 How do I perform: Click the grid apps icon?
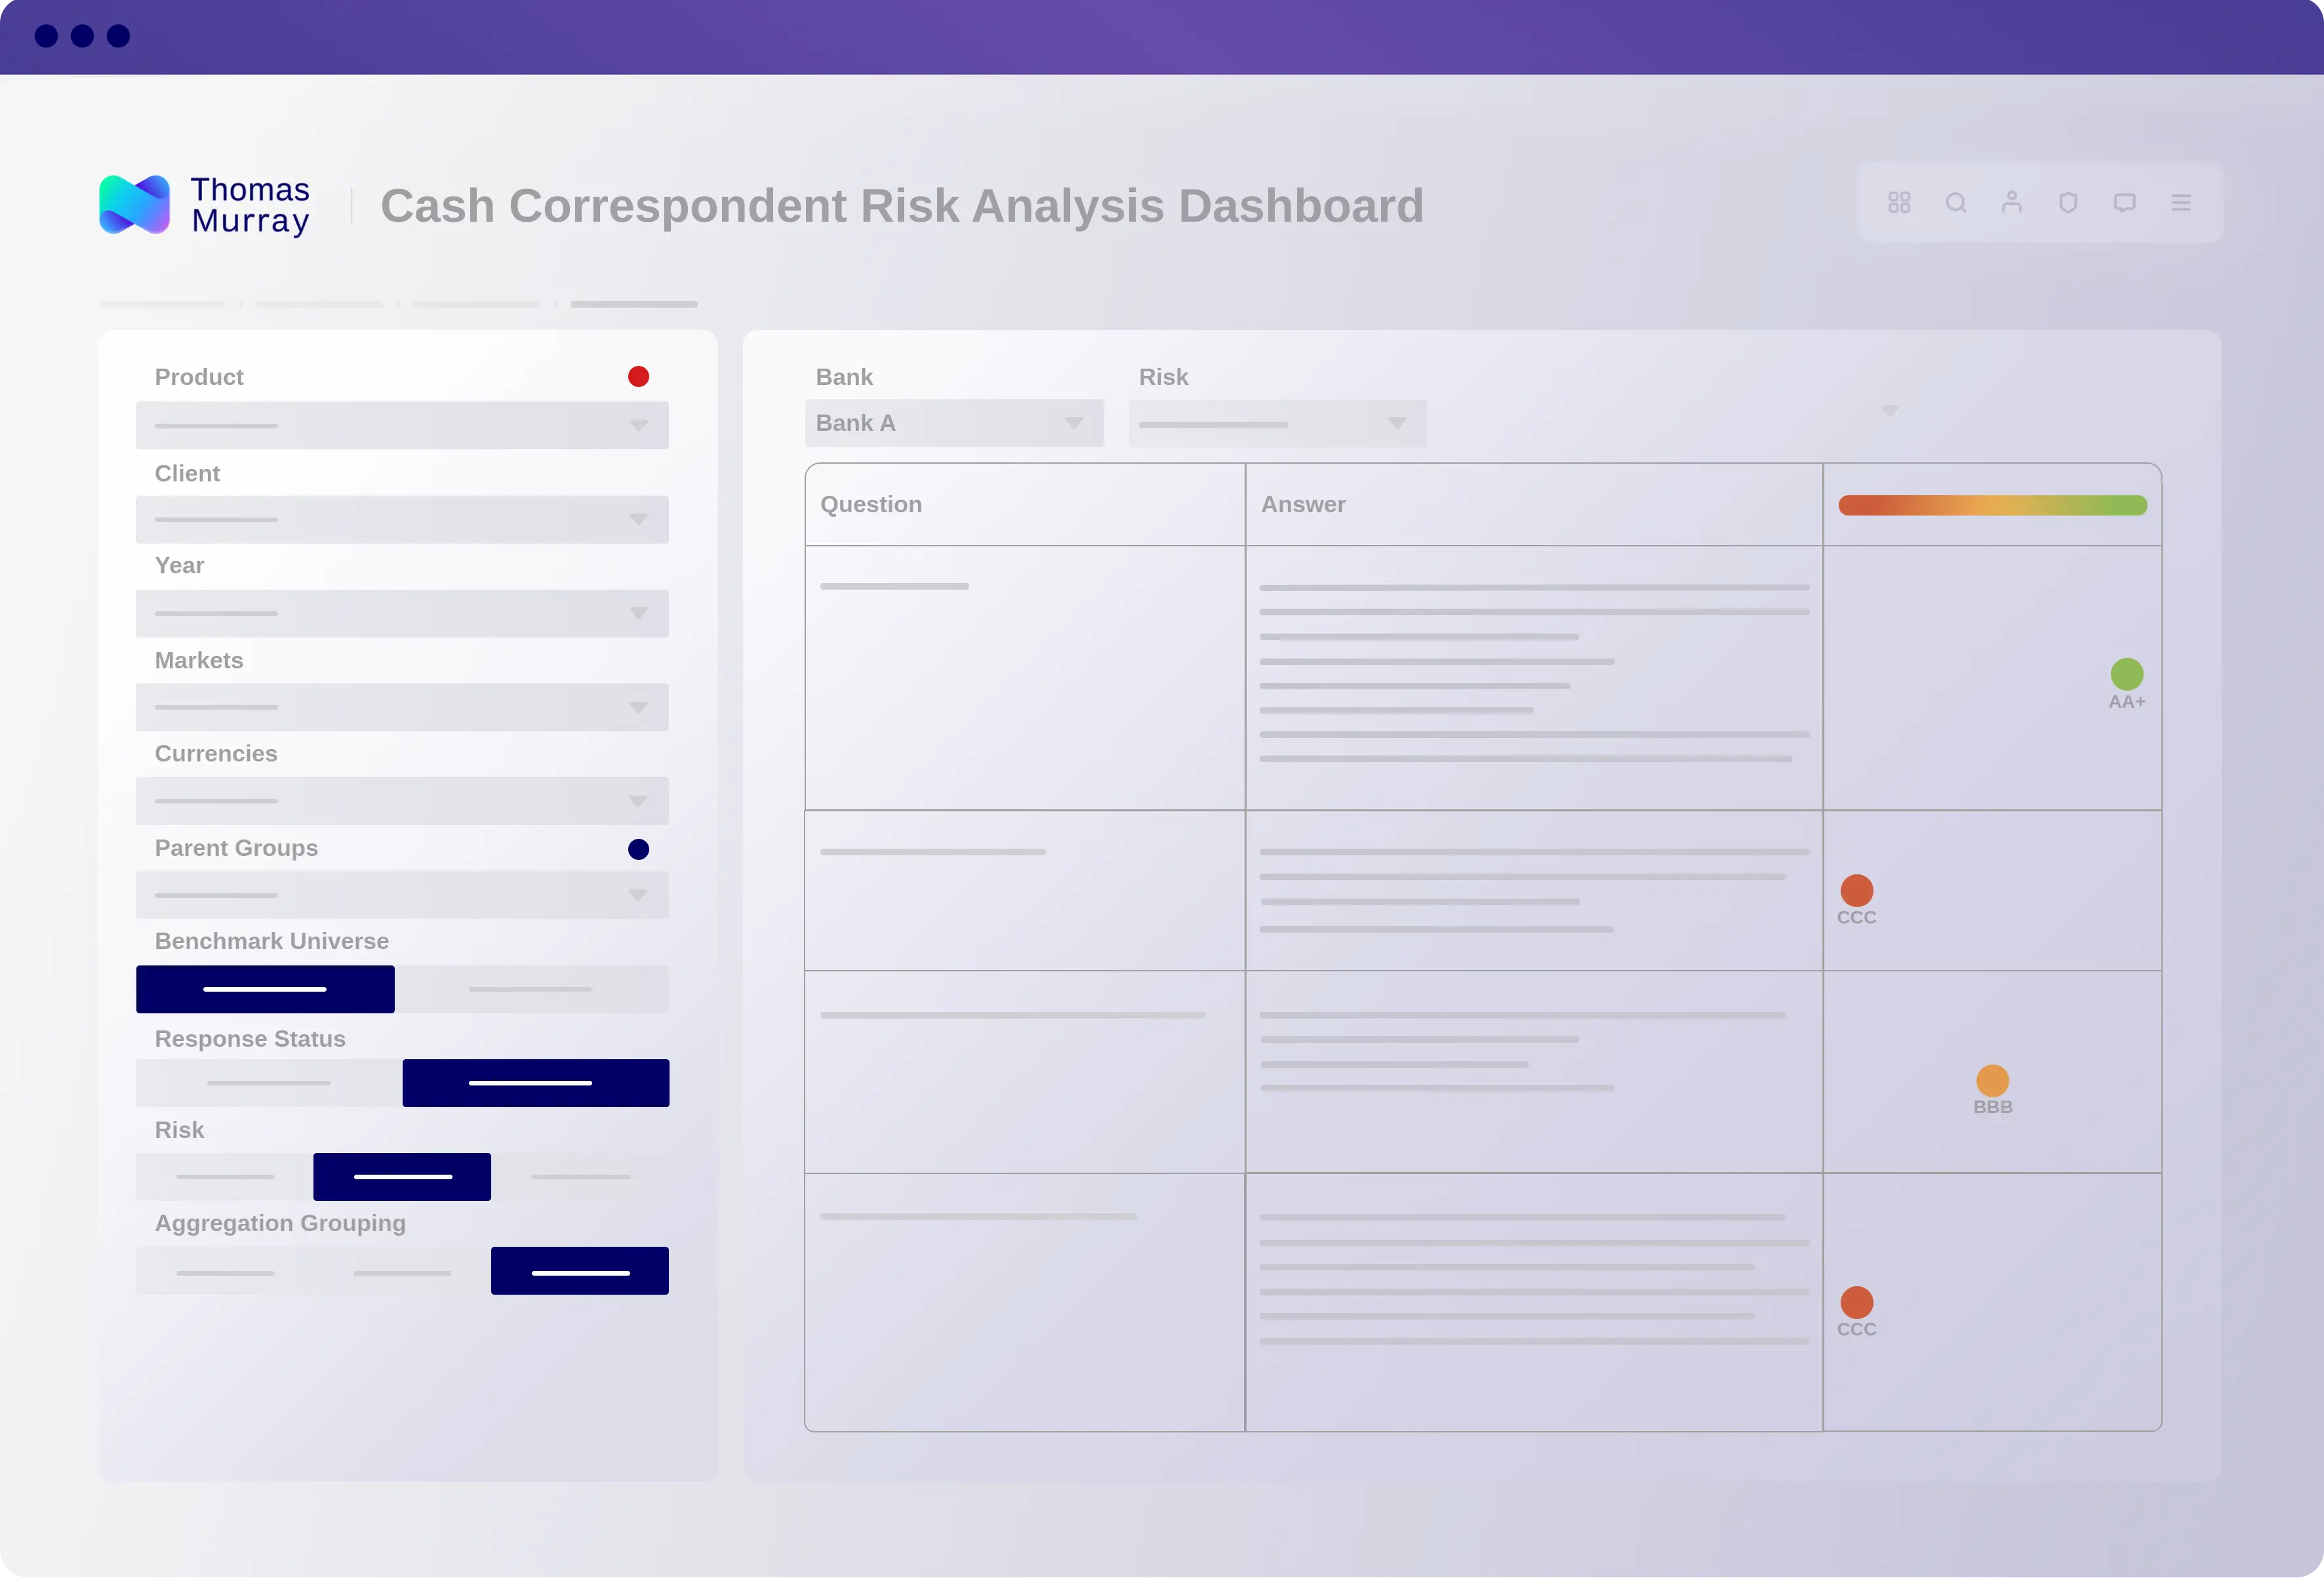(x=1898, y=203)
